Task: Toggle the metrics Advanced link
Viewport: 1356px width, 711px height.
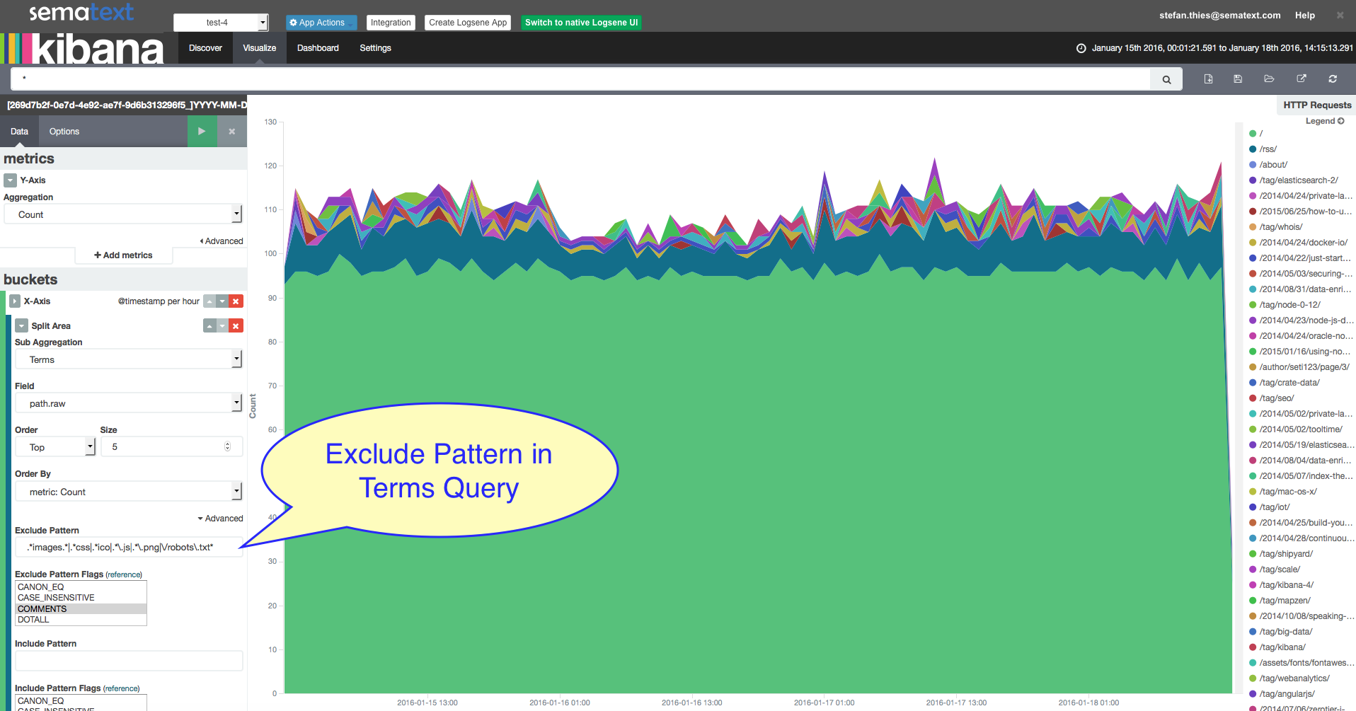Action: (222, 241)
